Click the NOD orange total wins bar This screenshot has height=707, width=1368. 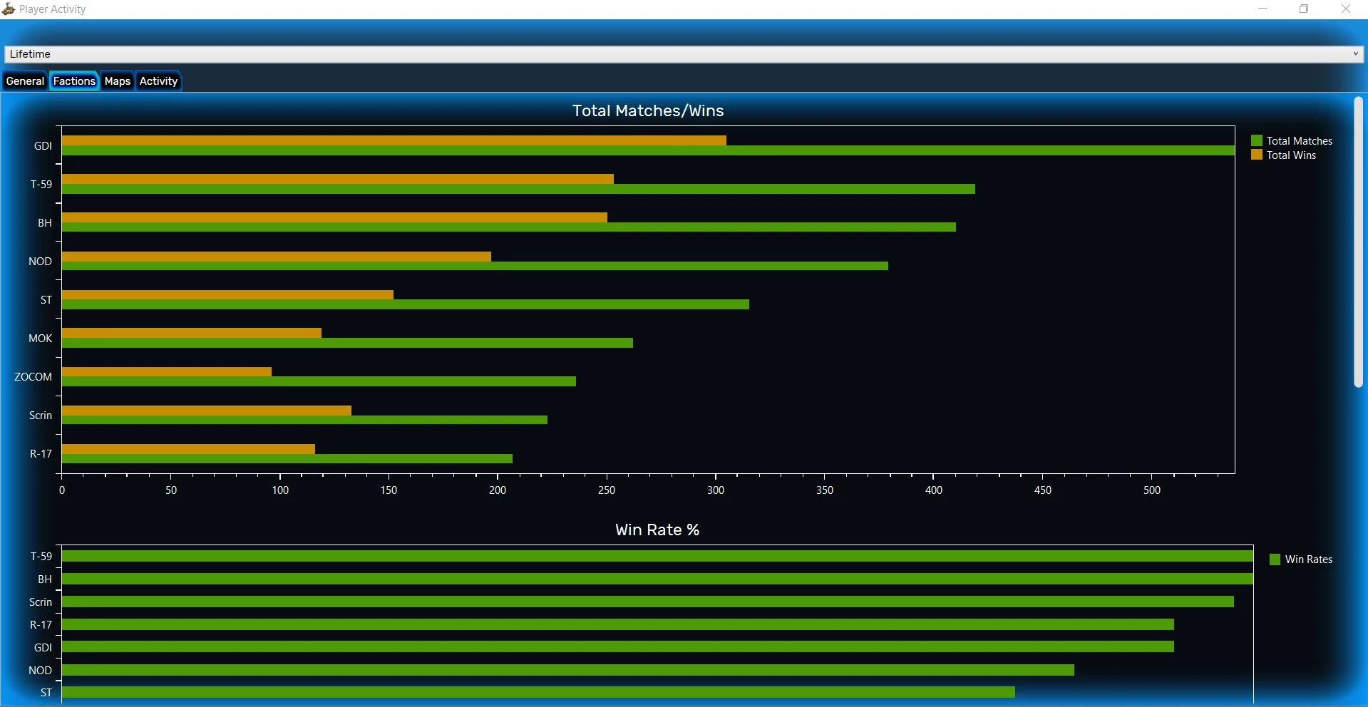pos(277,257)
